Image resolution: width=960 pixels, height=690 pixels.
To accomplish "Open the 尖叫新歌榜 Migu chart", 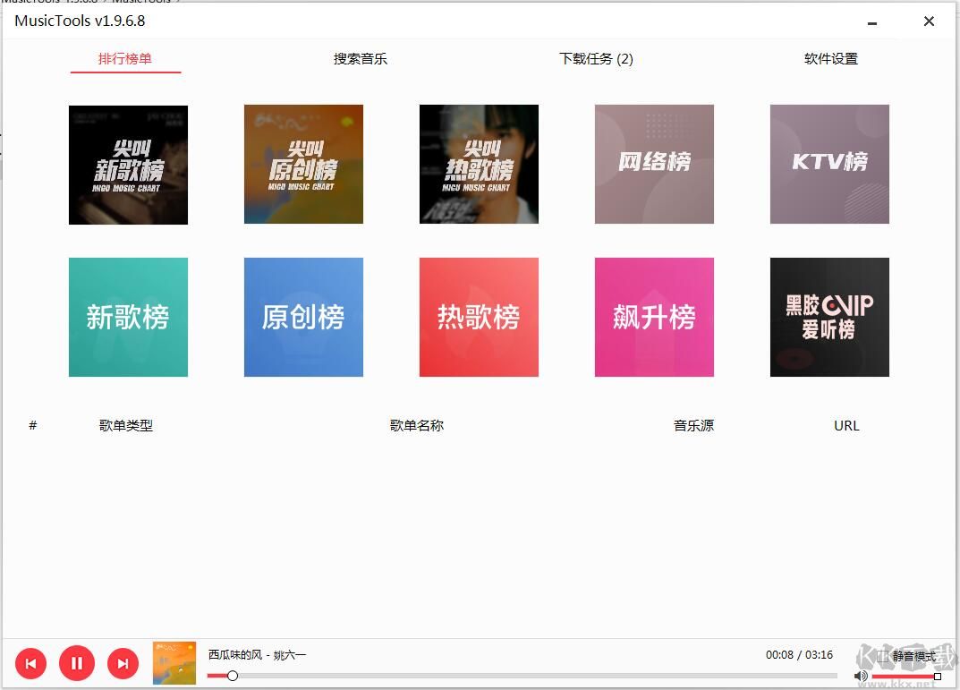I will point(128,165).
